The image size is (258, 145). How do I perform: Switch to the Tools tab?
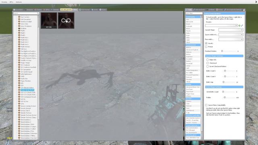(x=189, y=10)
